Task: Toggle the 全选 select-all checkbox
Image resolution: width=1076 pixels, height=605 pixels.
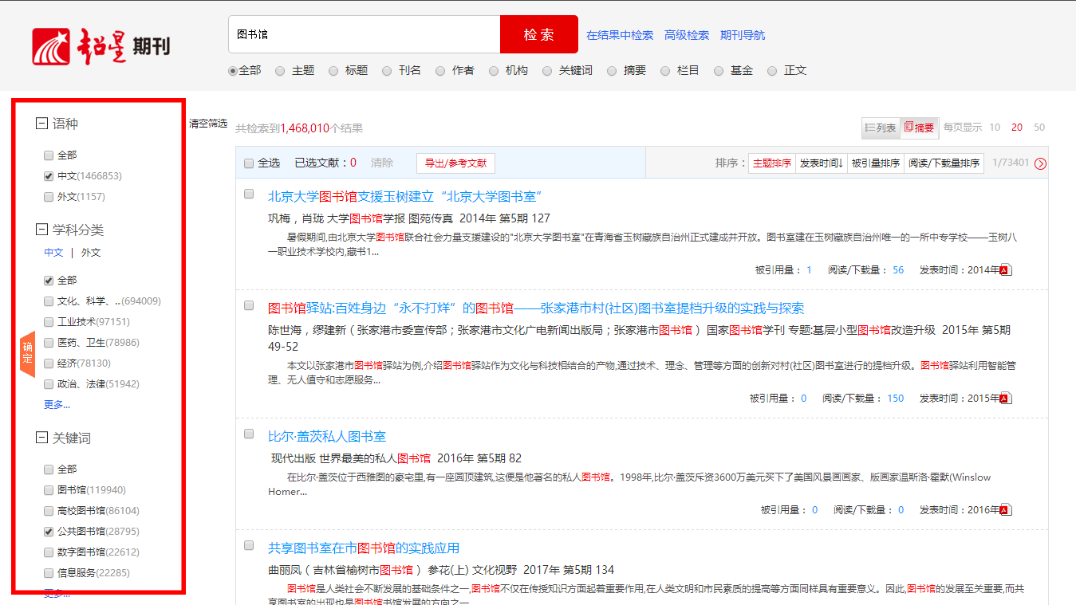Action: click(x=248, y=162)
